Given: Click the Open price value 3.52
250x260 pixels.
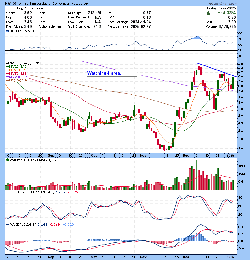Looking at the screenshot, I should [28, 13].
